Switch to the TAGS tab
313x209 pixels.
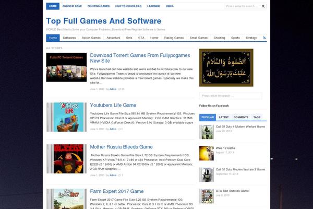coord(257,118)
